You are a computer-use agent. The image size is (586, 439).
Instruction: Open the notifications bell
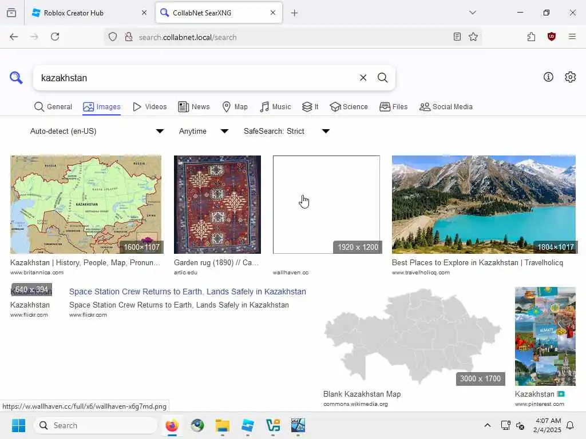pos(571,425)
